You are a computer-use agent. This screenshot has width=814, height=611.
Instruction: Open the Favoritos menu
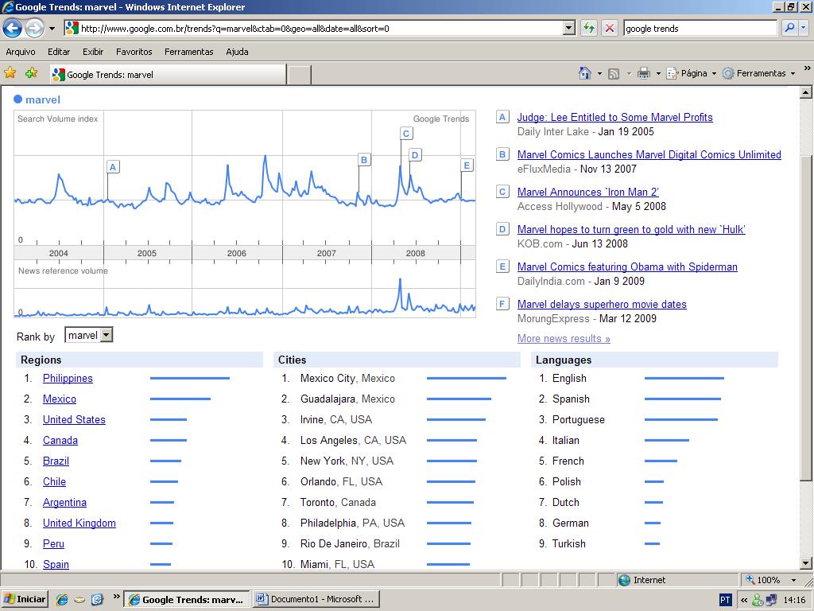[134, 52]
